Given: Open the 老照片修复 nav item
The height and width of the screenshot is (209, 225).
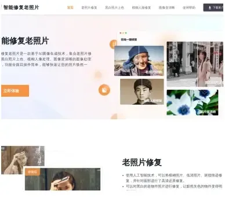Looking at the screenshot, I should [89, 8].
